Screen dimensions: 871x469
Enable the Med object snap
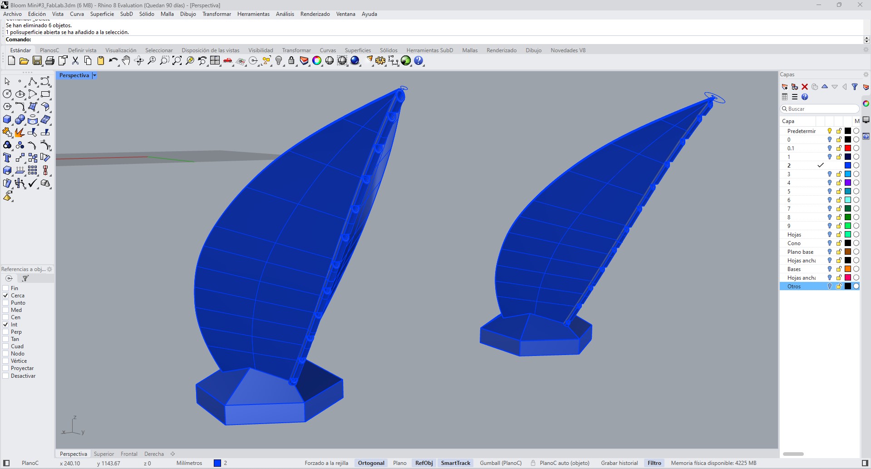point(6,310)
